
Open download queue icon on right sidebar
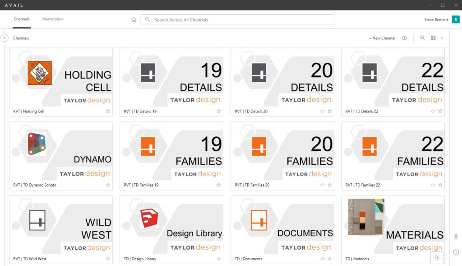pos(456,237)
